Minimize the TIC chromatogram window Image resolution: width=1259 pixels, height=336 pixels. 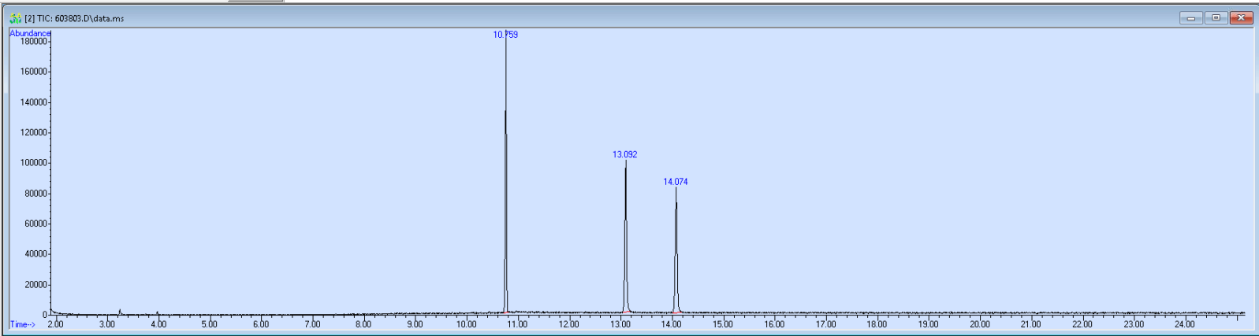click(x=1190, y=17)
